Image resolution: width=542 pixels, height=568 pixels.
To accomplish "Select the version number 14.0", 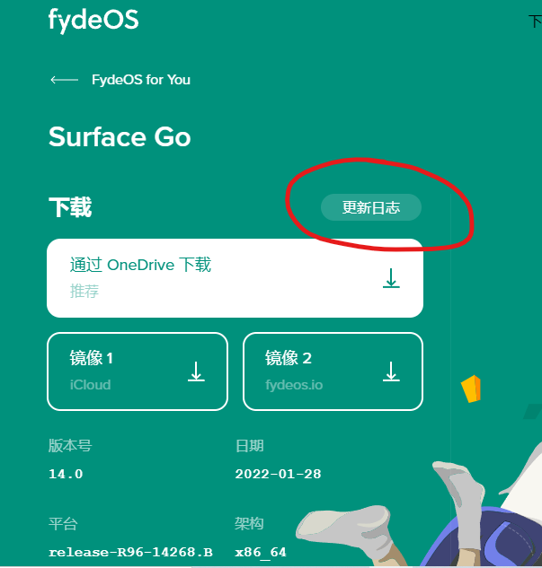I will 66,474.
